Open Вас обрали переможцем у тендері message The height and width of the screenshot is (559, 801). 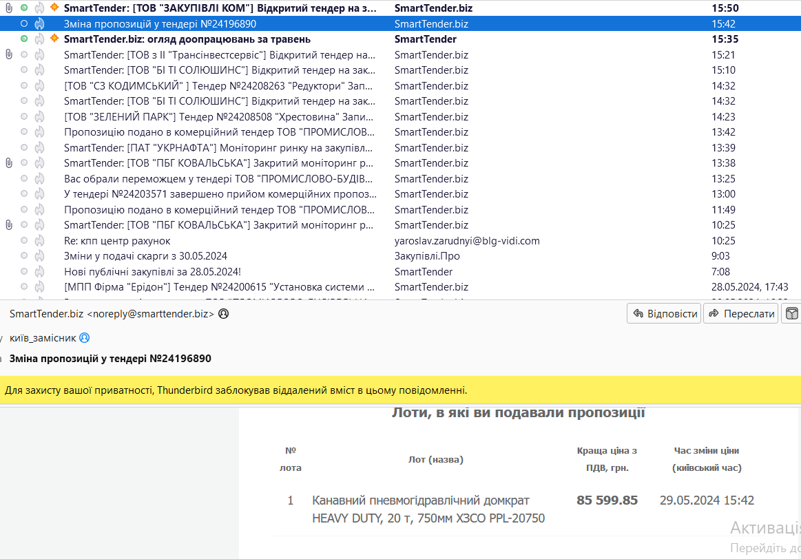point(218,179)
